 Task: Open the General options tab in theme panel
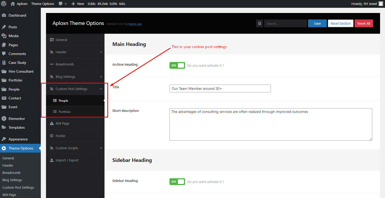pyautogui.click(x=75, y=40)
